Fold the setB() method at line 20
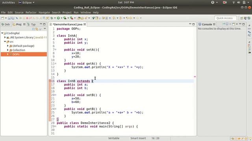The height and width of the screenshot is (141, 252). point(56,95)
